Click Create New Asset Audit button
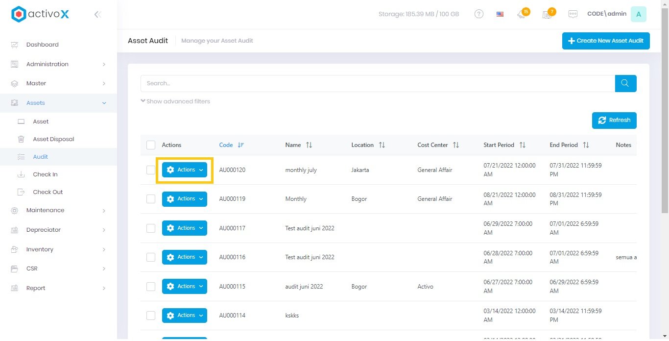The image size is (669, 341). [605, 41]
